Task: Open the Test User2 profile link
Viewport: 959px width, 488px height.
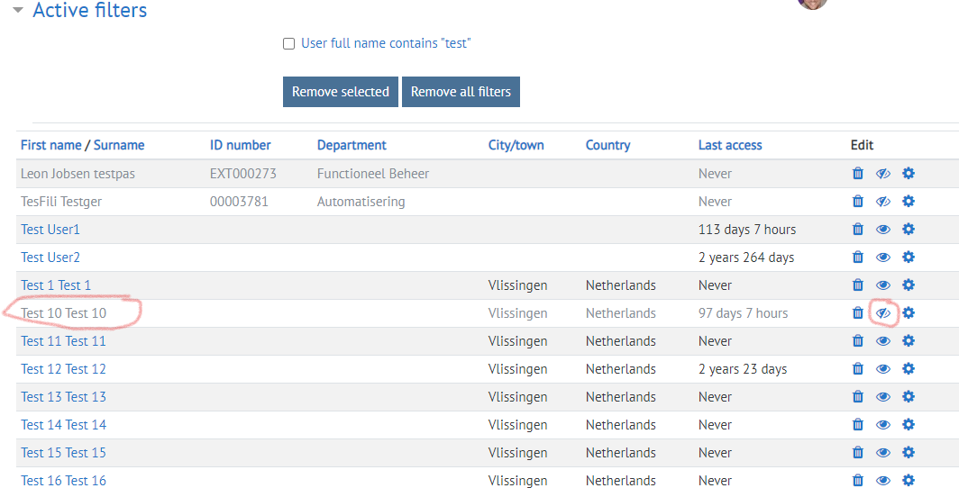Action: click(x=50, y=258)
